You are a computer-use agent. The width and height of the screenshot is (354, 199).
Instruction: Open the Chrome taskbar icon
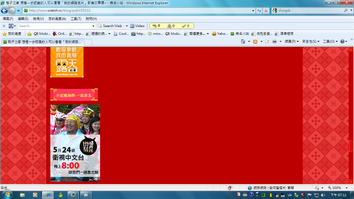coord(60,195)
